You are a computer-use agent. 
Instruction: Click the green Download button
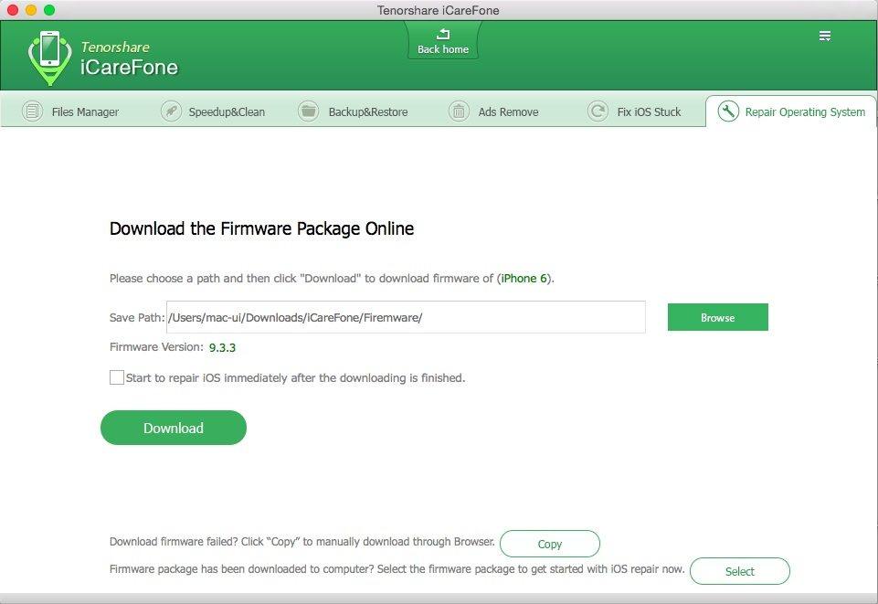[174, 428]
